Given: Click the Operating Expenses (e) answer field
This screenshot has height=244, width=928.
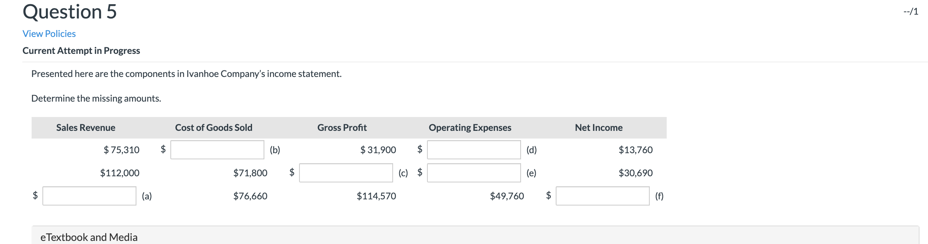Looking at the screenshot, I should pos(474,173).
